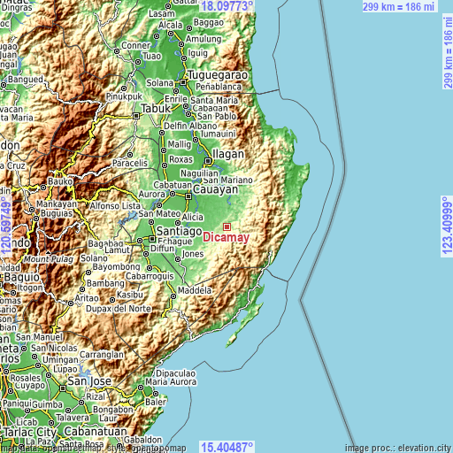Click the Bambang town circle marker

[82, 289]
